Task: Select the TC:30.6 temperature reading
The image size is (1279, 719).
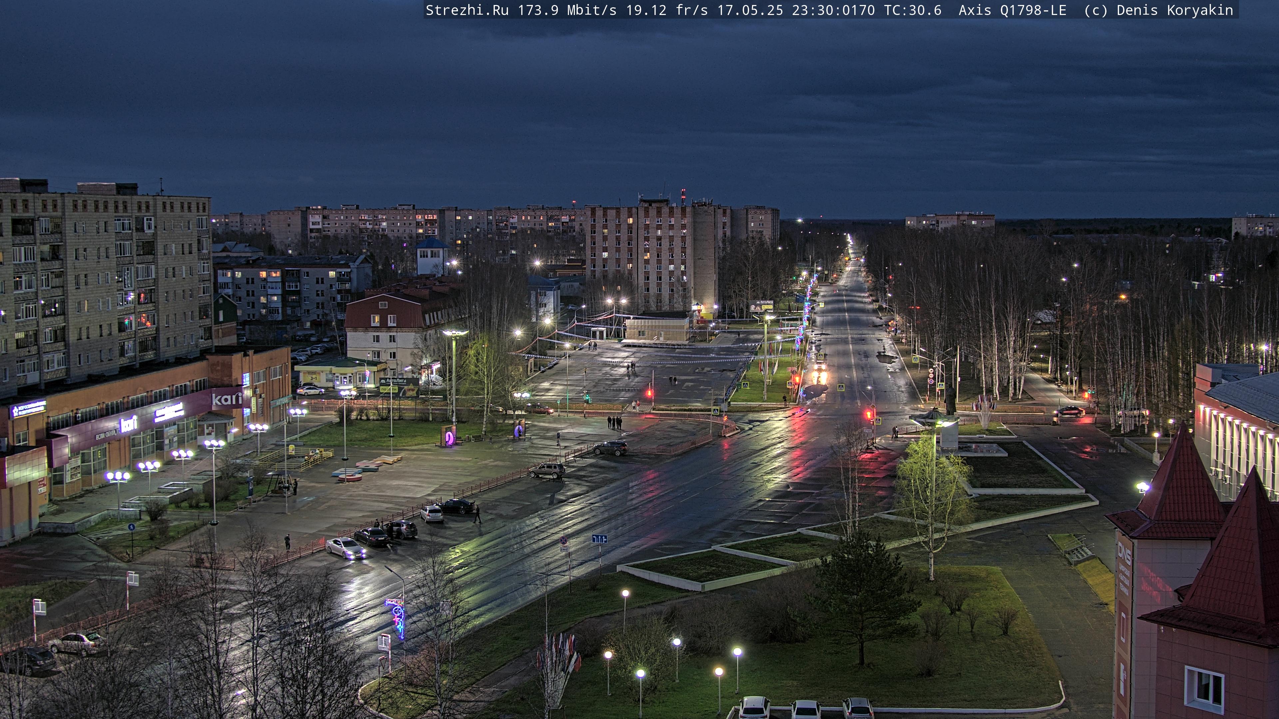Action: [913, 10]
